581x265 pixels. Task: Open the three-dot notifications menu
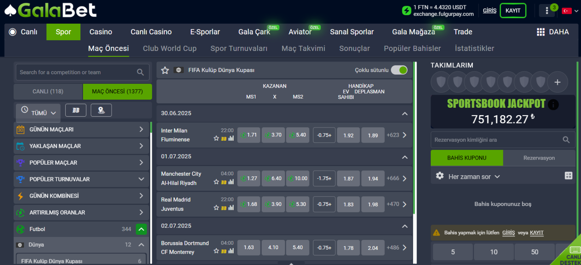[x=547, y=11]
